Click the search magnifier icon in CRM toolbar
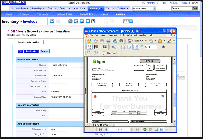203x139 pixels. [x=58, y=21]
